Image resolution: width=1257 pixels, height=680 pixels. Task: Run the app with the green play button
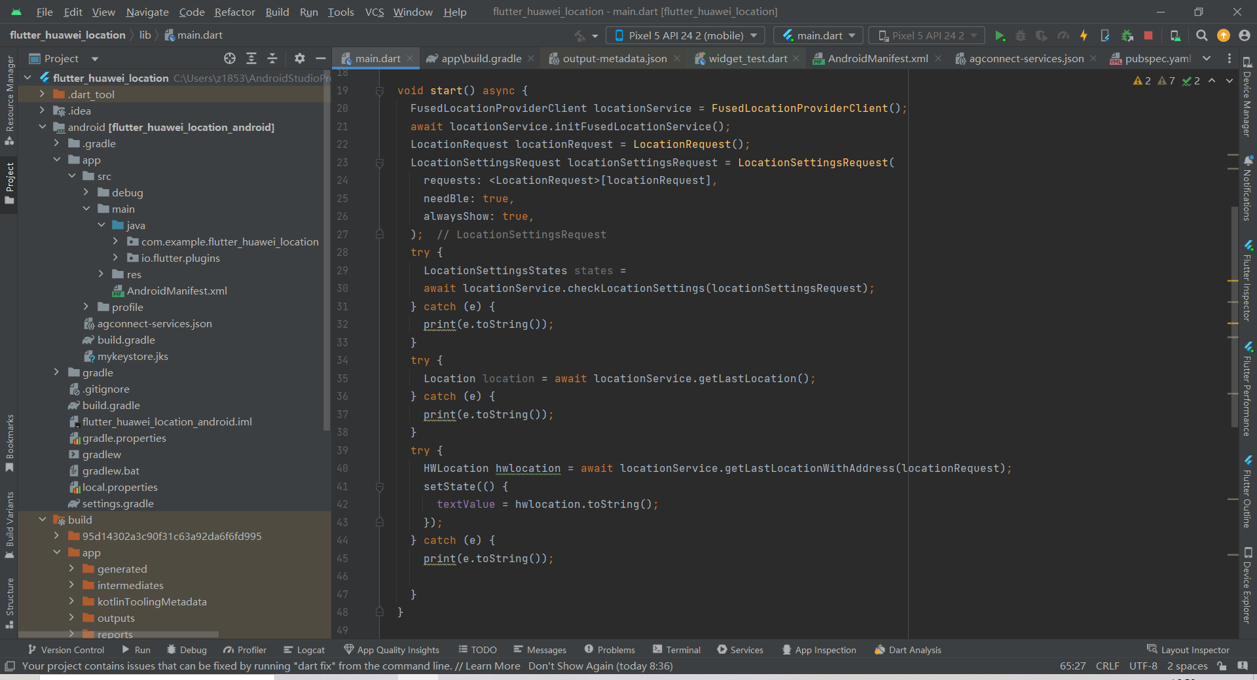click(x=999, y=35)
